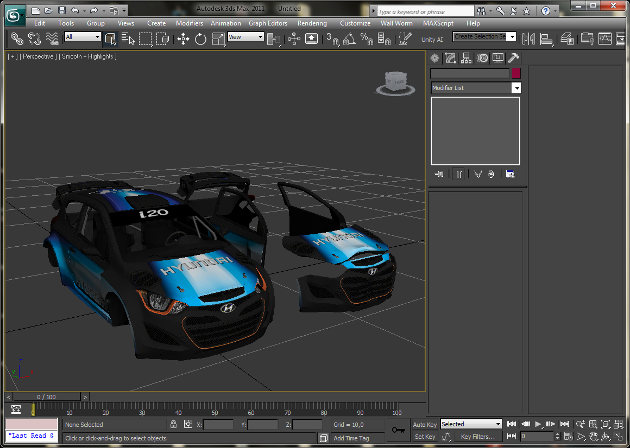The height and width of the screenshot is (448, 630).
Task: Click the object color swatch
Action: click(x=516, y=73)
